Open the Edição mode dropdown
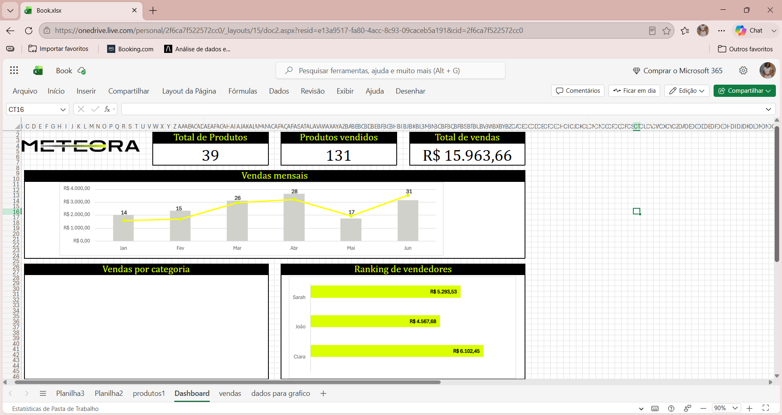This screenshot has height=415, width=782. click(687, 91)
